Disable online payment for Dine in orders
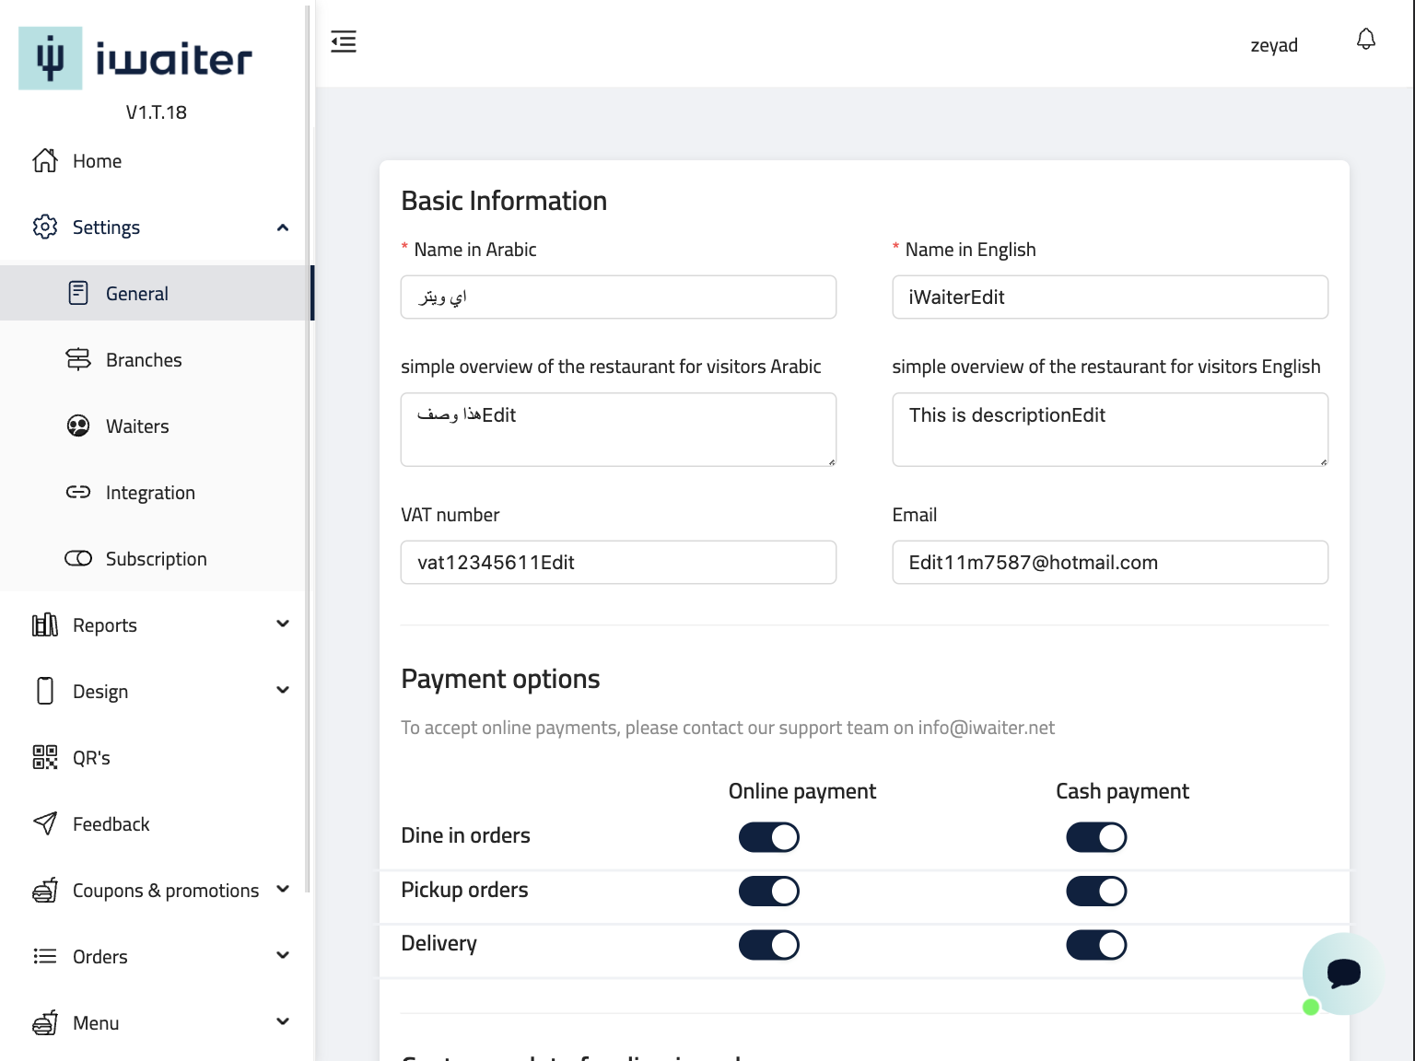This screenshot has width=1415, height=1061. click(x=768, y=837)
